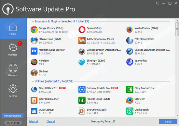
Task: Click the Comodo IceDragon icon
Action: click(130, 51)
